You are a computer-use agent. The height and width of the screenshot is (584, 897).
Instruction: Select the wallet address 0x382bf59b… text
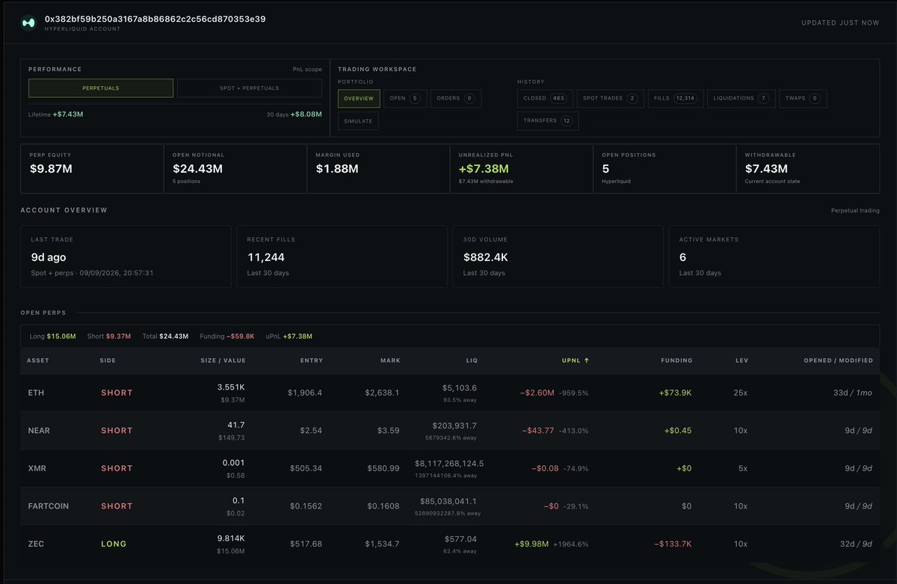155,19
